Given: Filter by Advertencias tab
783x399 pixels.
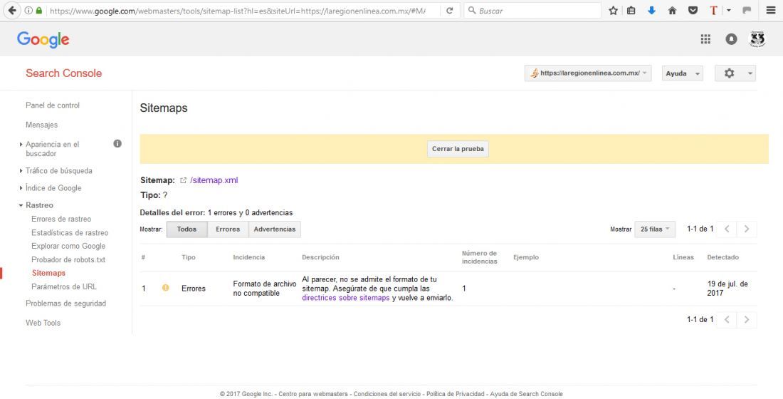Looking at the screenshot, I should click(275, 229).
